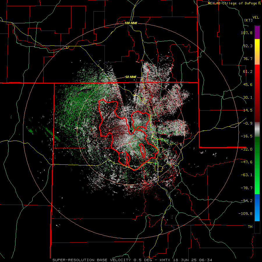
Task: Click the [KT] units label
Action: (x=248, y=20)
